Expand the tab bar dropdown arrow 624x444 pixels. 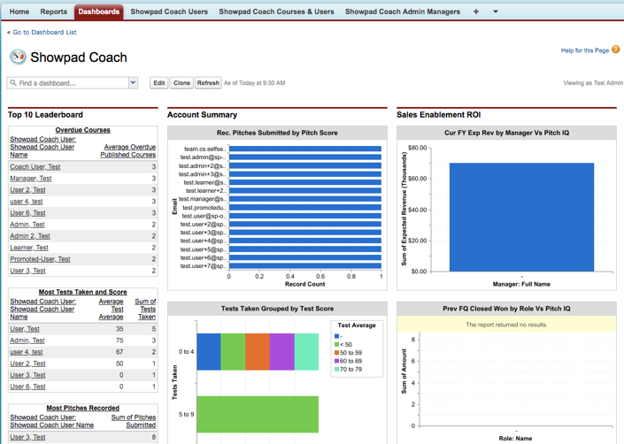pos(496,11)
